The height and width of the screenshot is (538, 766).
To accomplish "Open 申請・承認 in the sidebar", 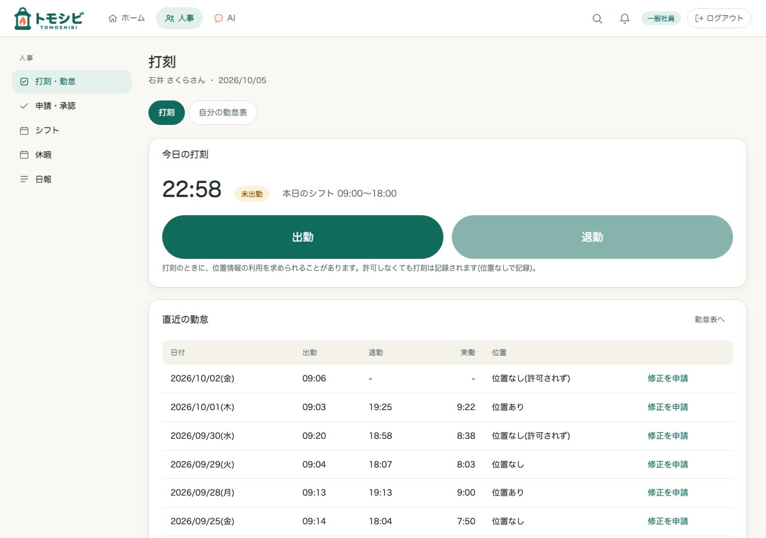I will 72,106.
